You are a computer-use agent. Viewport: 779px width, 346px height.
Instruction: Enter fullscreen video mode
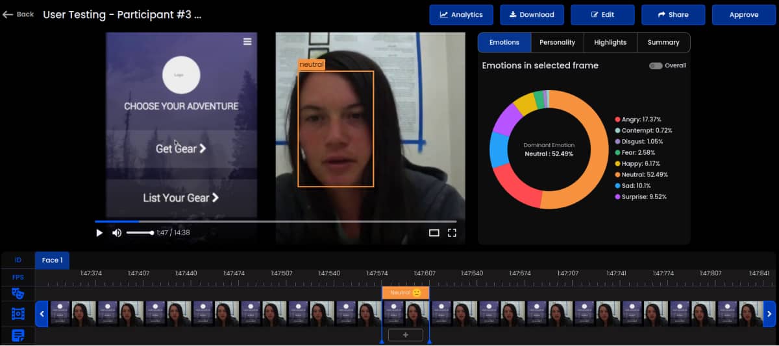point(452,233)
